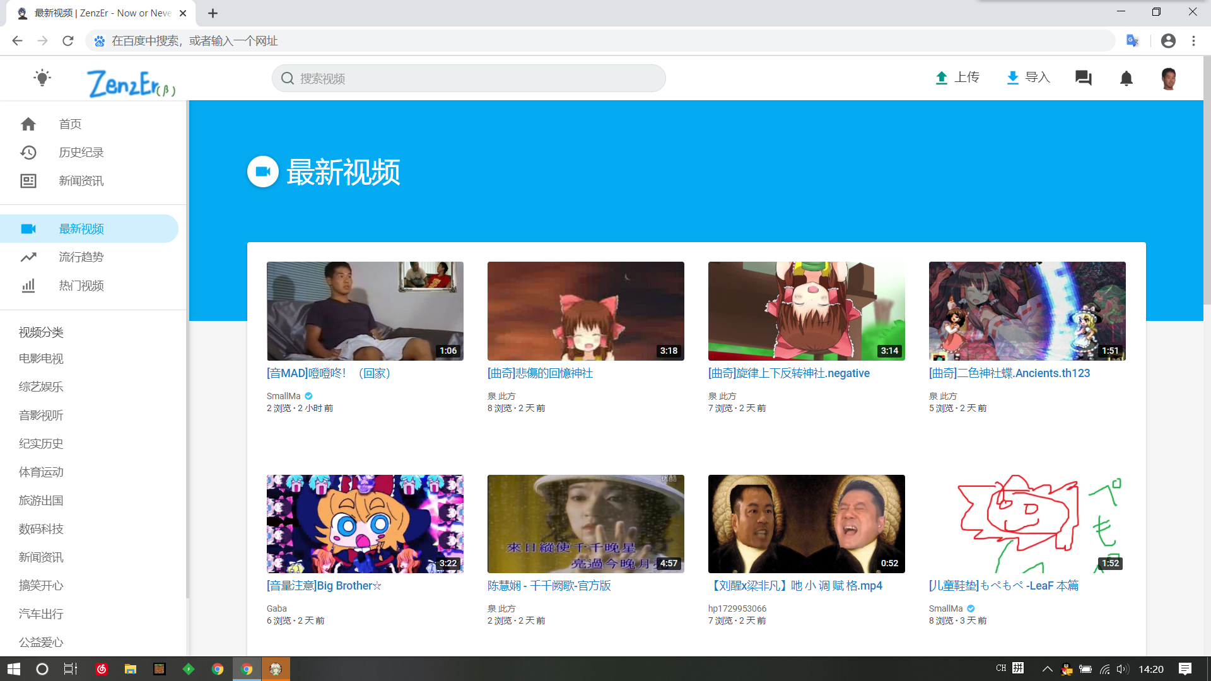This screenshot has height=681, width=1211.
Task: Open 热门视频 hot videos bar-chart icon
Action: (x=28, y=286)
